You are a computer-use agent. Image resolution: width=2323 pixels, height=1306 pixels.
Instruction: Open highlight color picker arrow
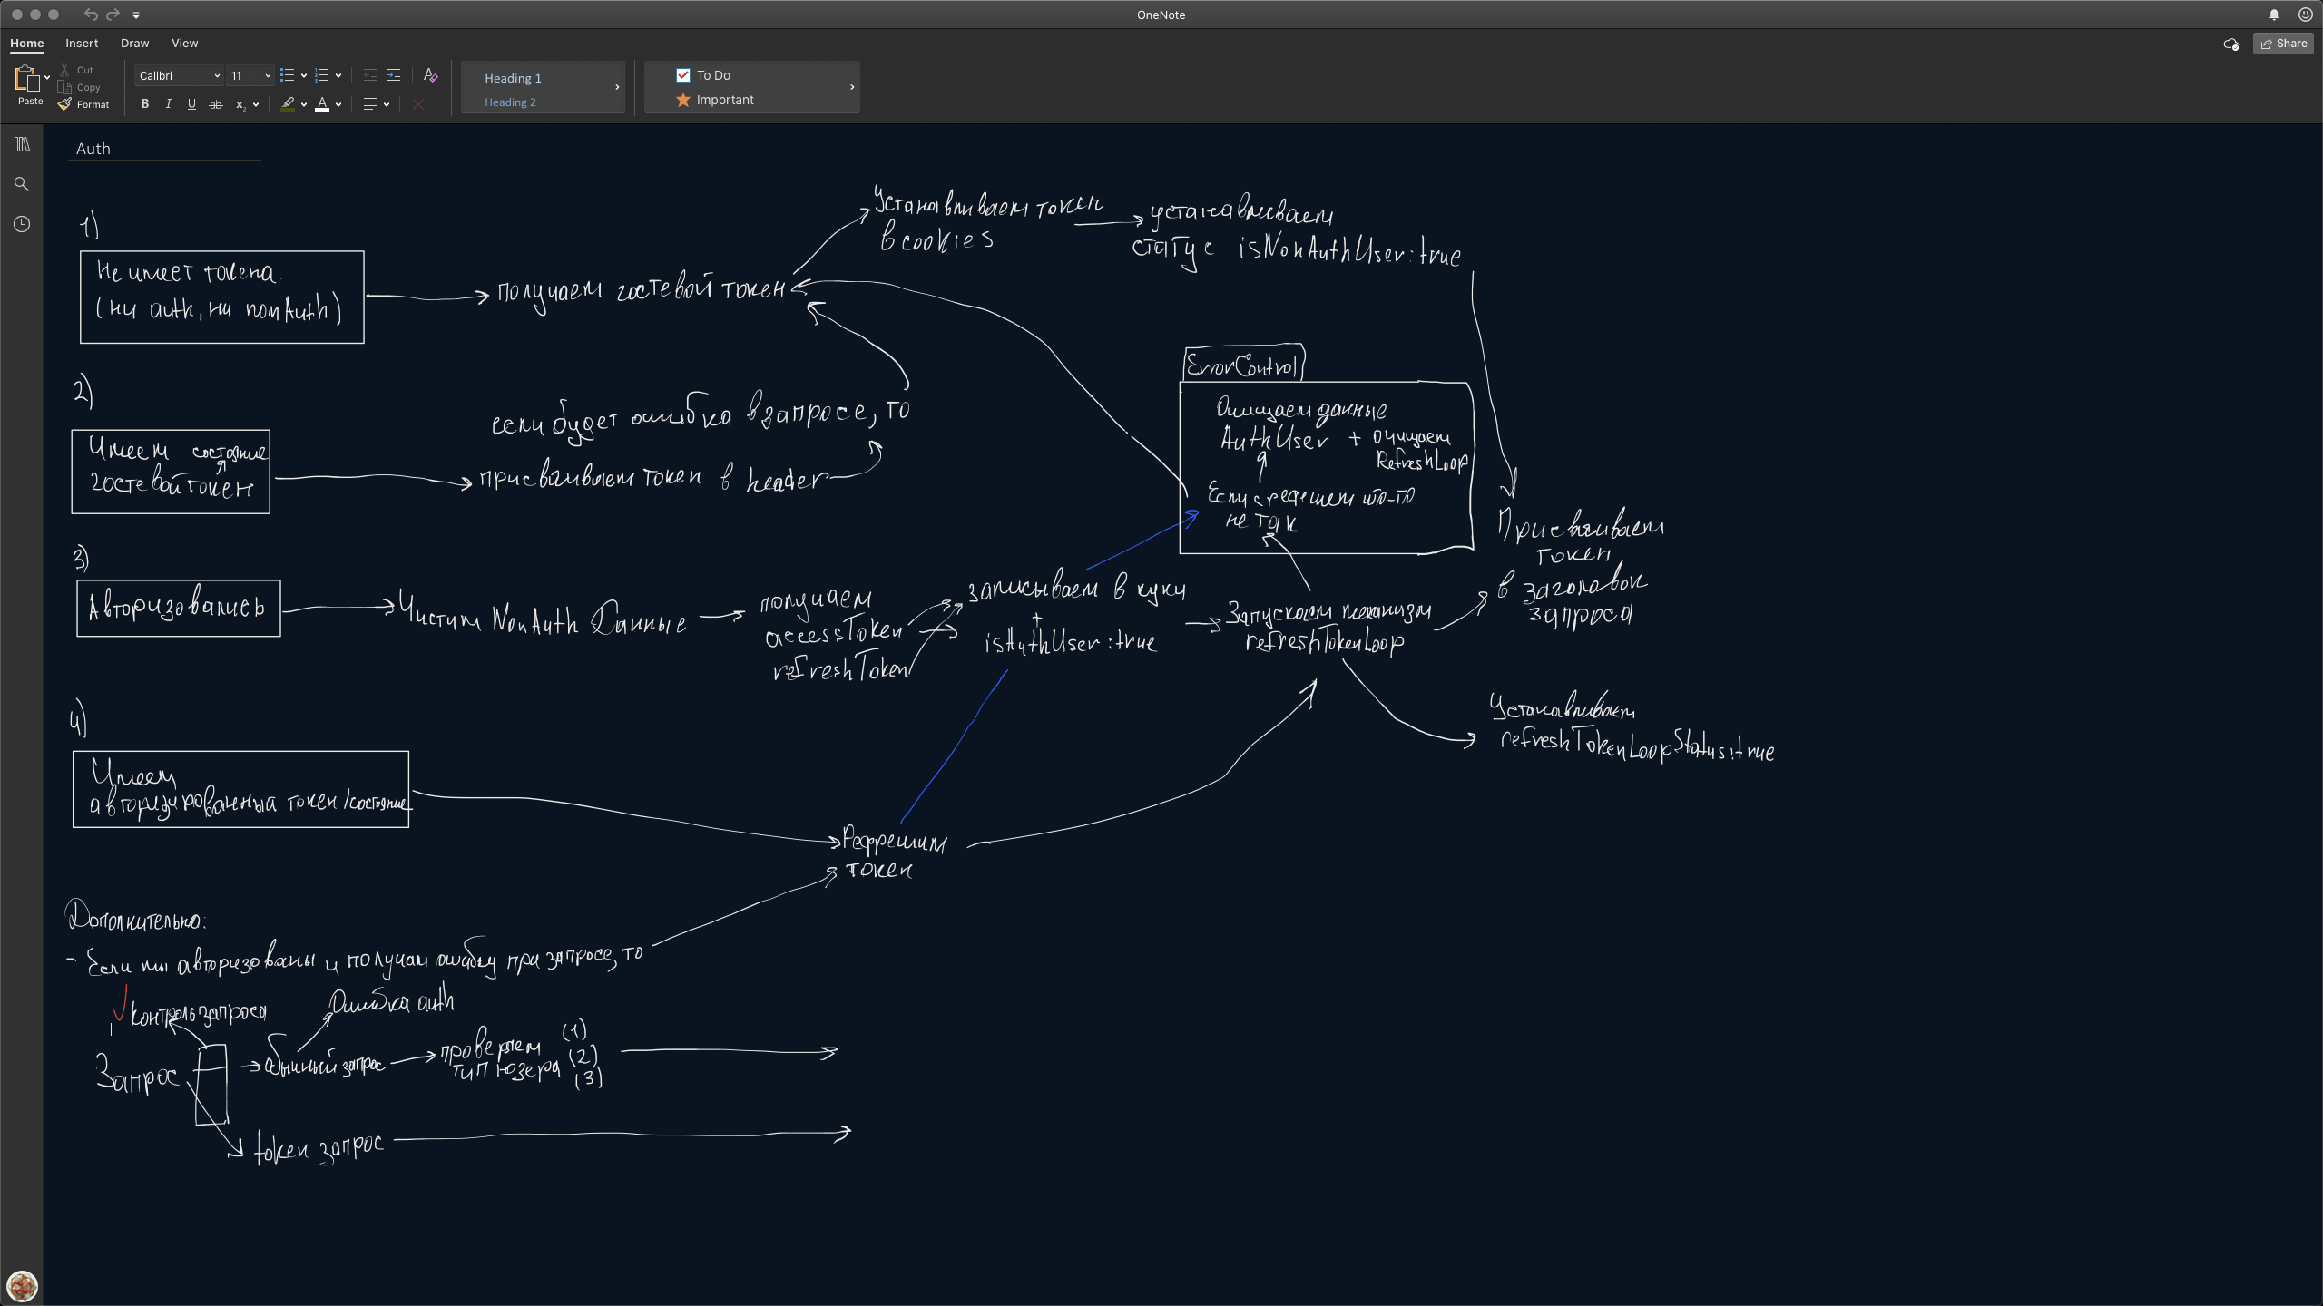[304, 104]
